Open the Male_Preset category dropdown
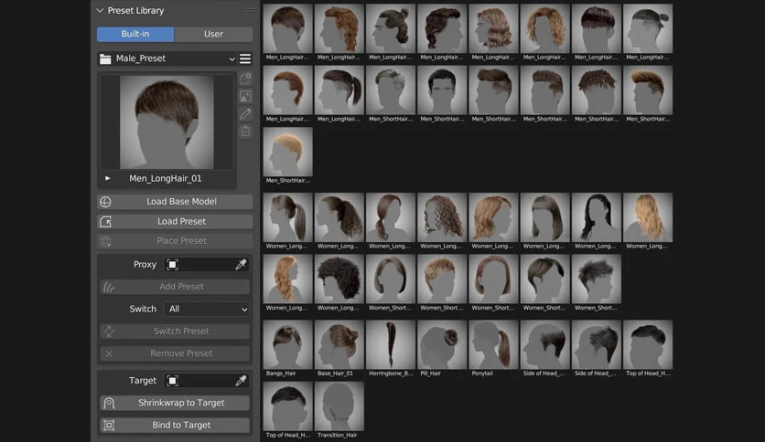Viewport: 765px width, 442px height. point(167,58)
